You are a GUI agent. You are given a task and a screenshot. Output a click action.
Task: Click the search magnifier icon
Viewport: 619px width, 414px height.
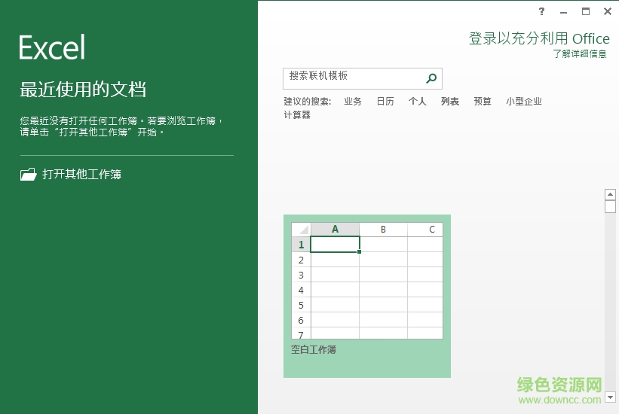431,78
